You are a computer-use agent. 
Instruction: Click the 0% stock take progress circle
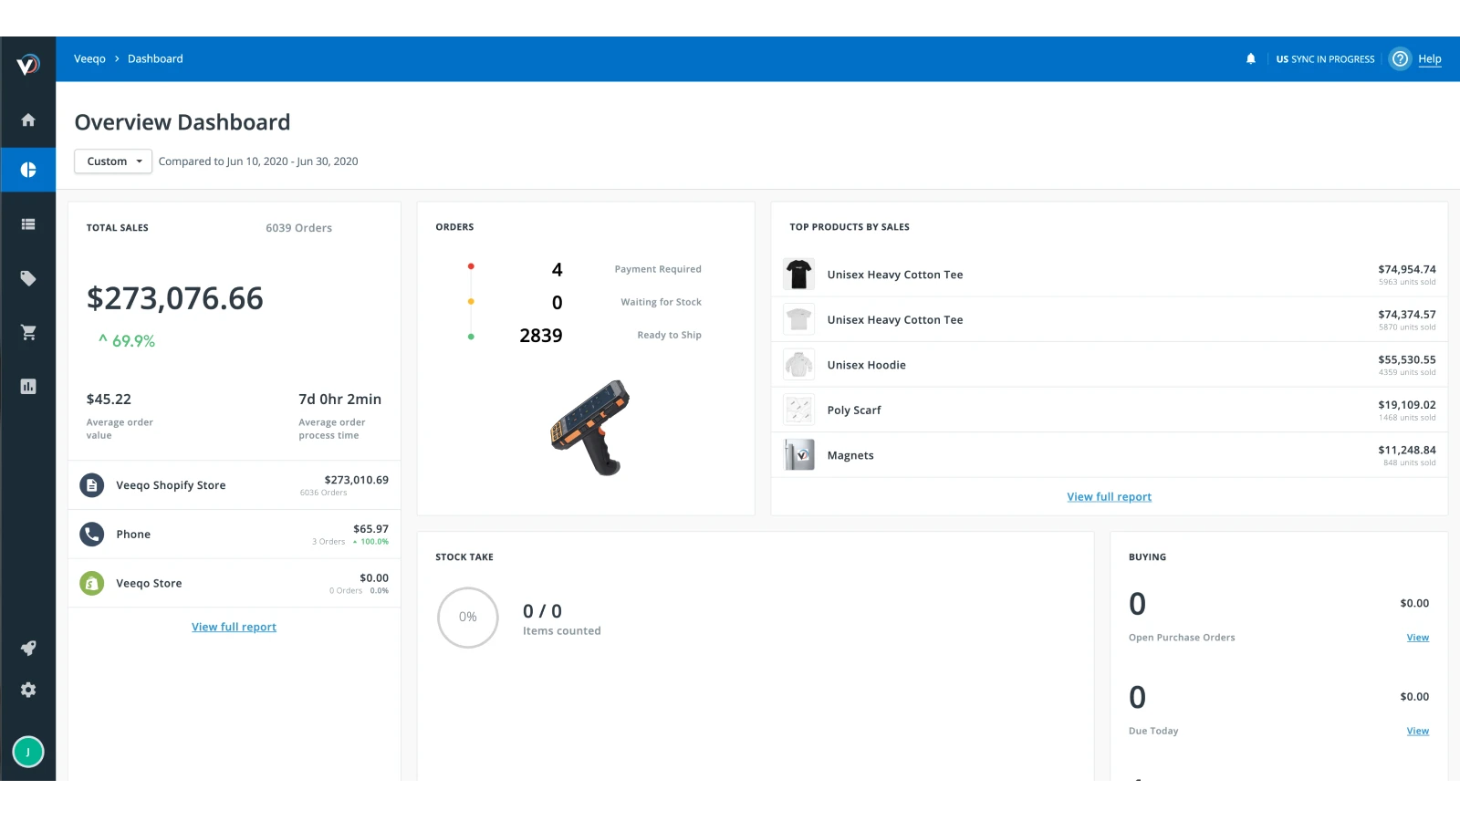[468, 618]
